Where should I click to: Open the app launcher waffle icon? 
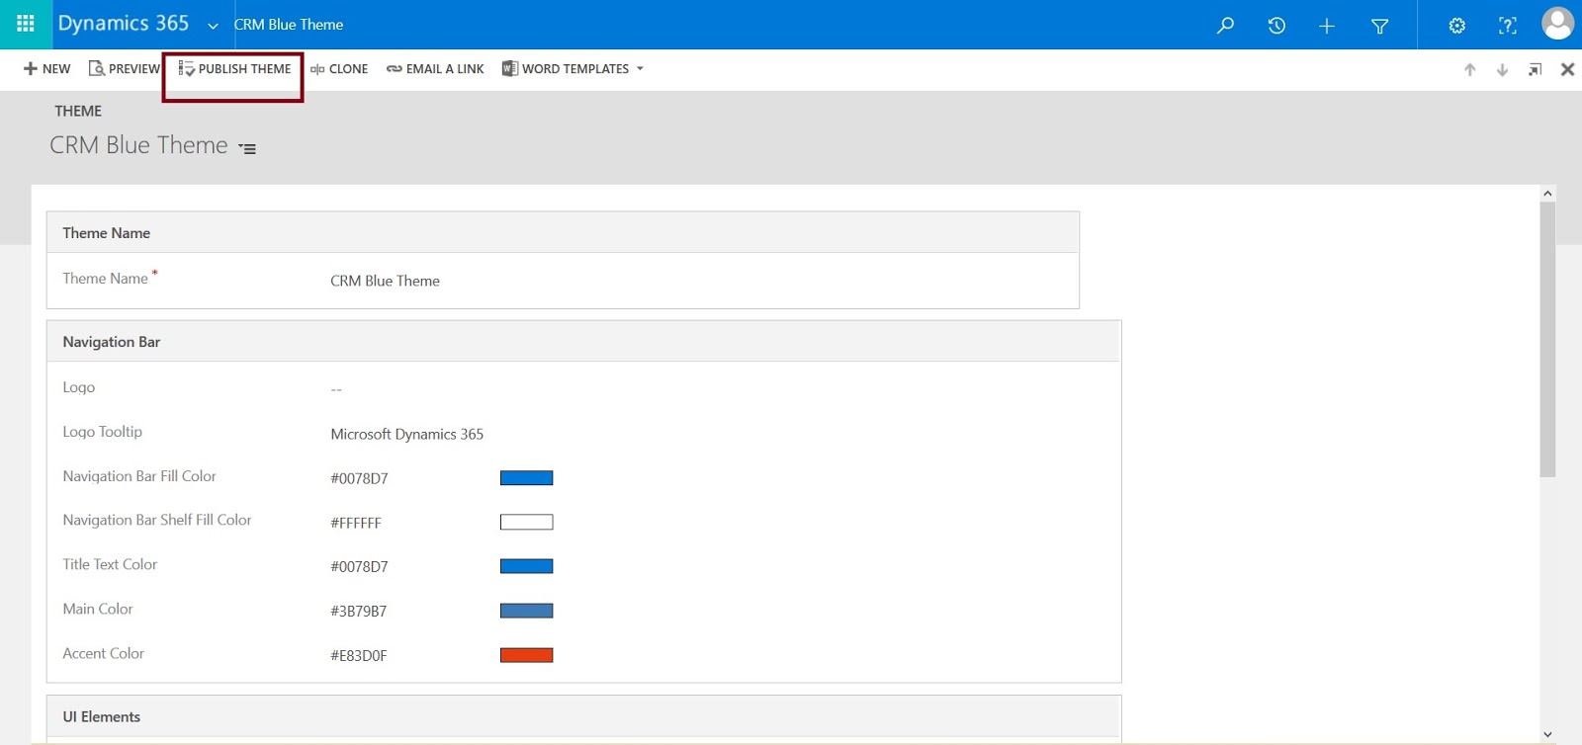click(26, 24)
